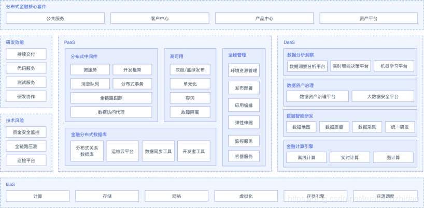Click the 公共服务 box
Image resolution: width=424 pixels, height=208 pixels.
point(55,18)
